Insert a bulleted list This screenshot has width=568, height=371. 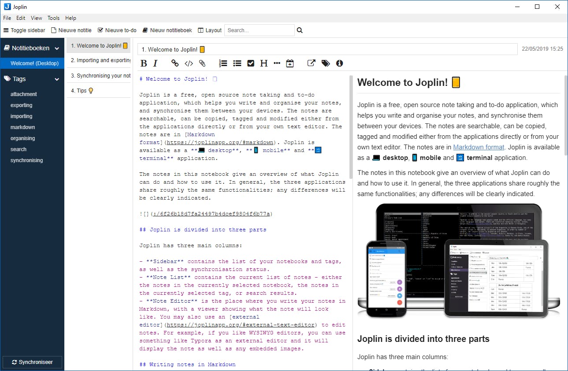click(x=237, y=63)
